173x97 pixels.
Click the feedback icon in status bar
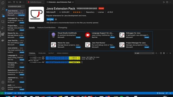click(167, 93)
